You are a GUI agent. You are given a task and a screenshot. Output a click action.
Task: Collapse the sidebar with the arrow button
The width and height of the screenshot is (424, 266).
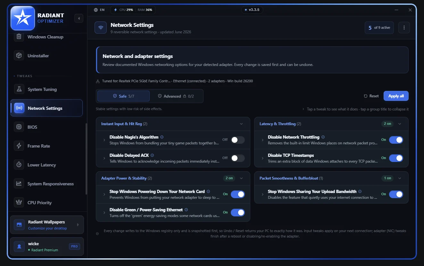point(79,18)
